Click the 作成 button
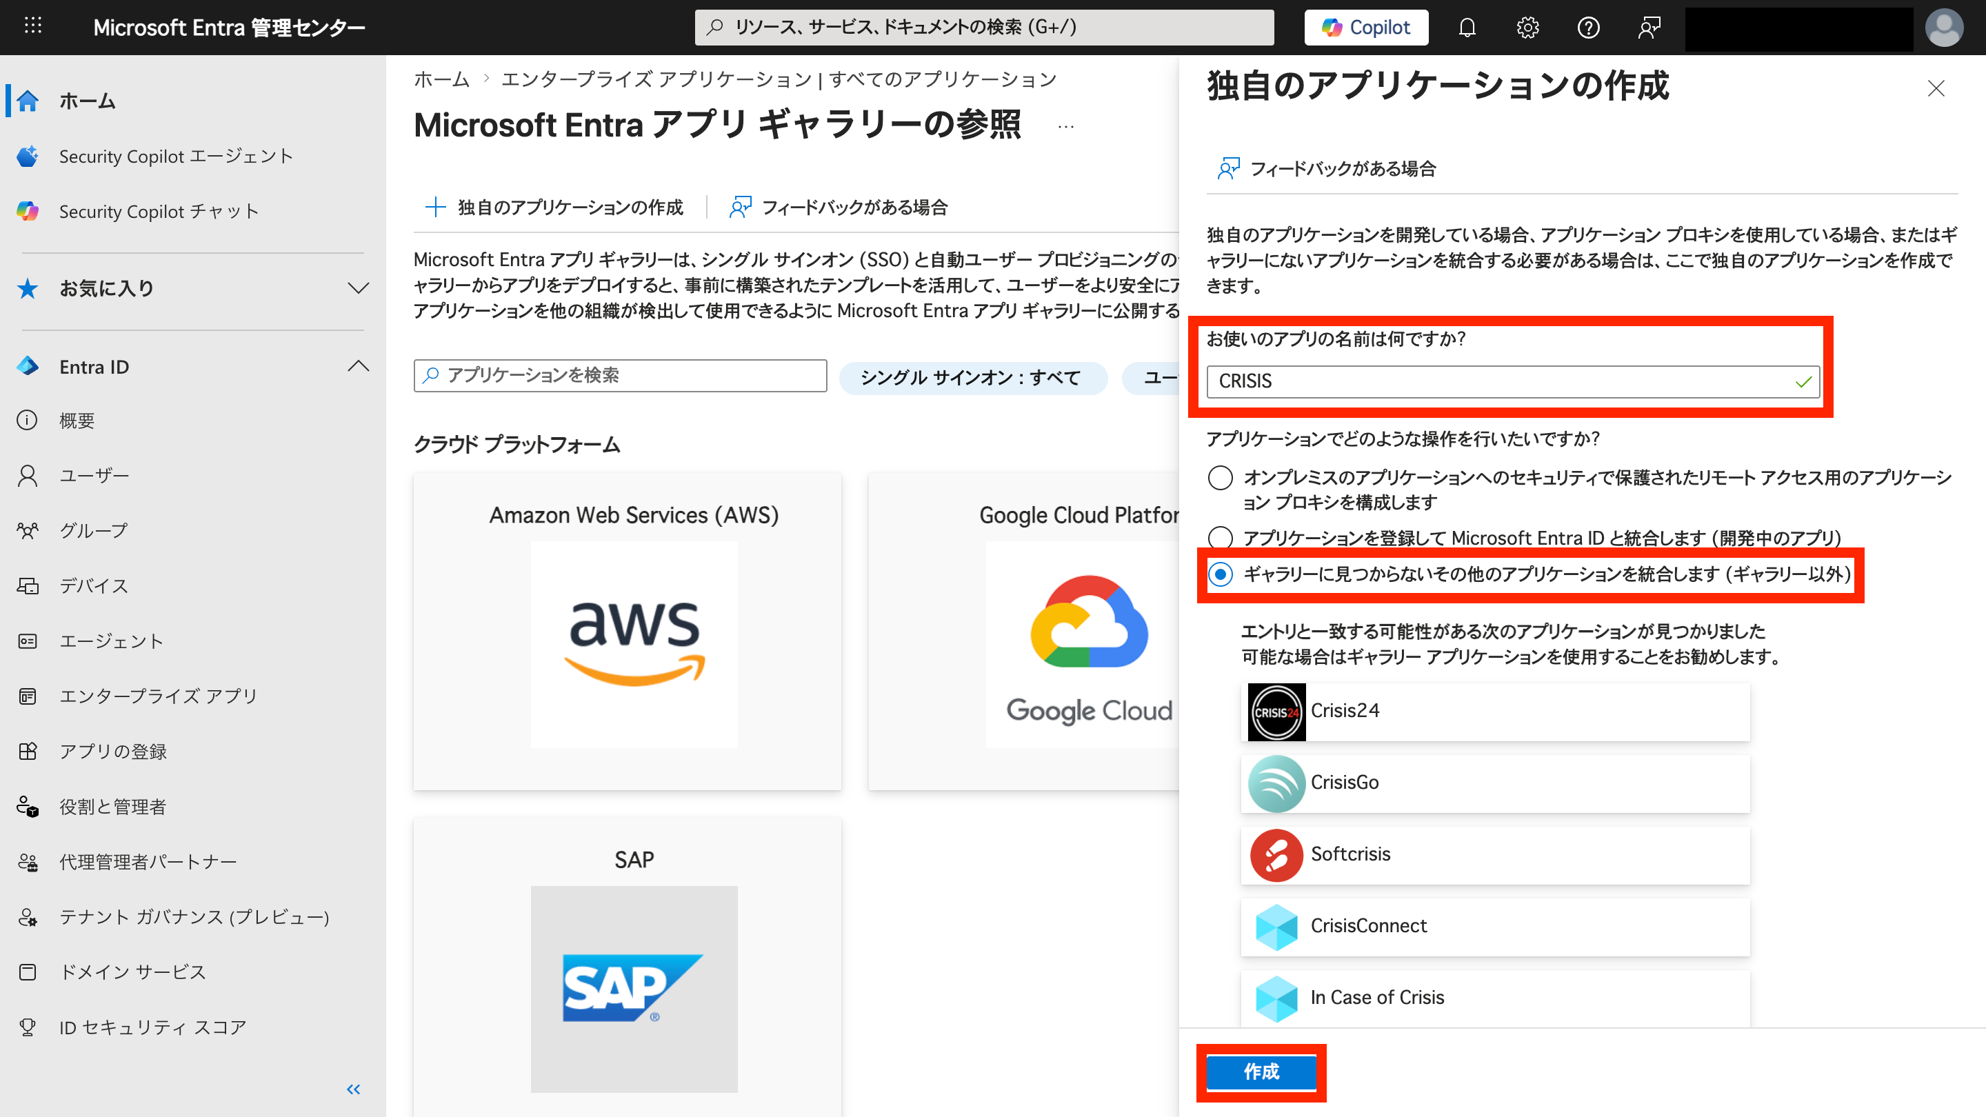The width and height of the screenshot is (1986, 1117). 1261,1071
